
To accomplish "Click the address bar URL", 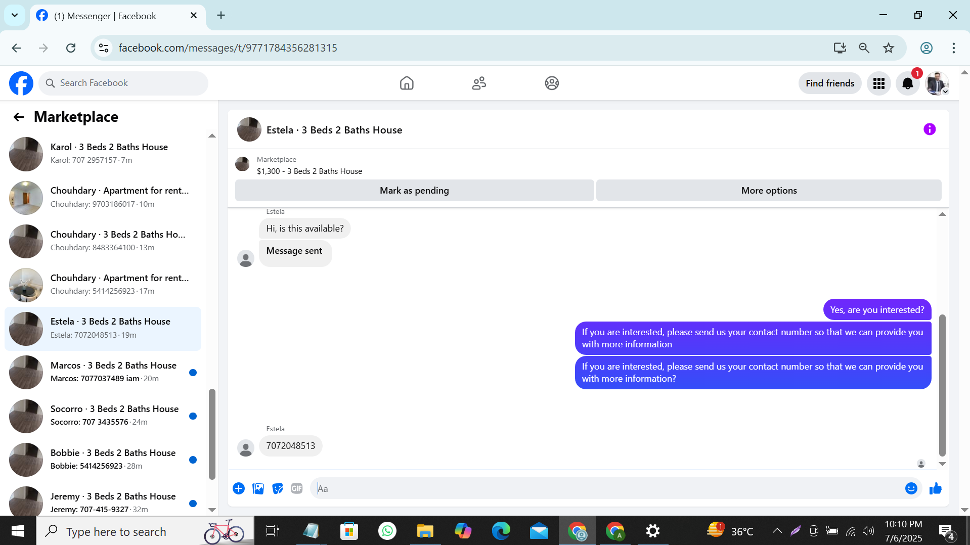I will (x=228, y=48).
